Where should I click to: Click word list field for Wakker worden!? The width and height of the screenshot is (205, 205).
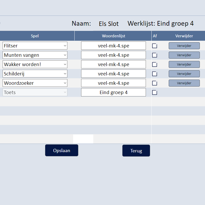point(114,64)
